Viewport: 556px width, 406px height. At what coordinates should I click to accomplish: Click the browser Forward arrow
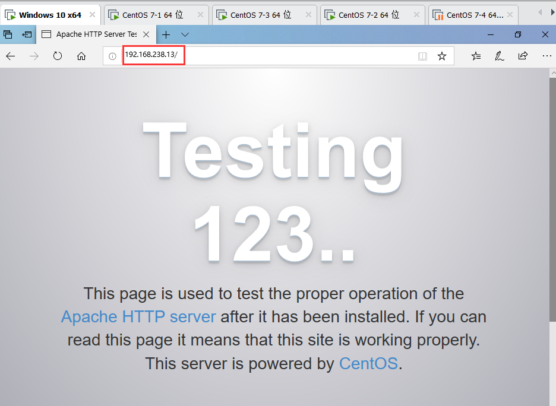tap(34, 56)
